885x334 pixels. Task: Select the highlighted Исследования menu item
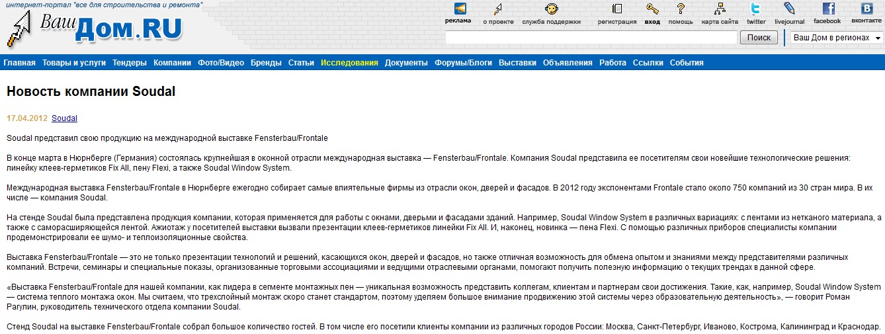[349, 63]
